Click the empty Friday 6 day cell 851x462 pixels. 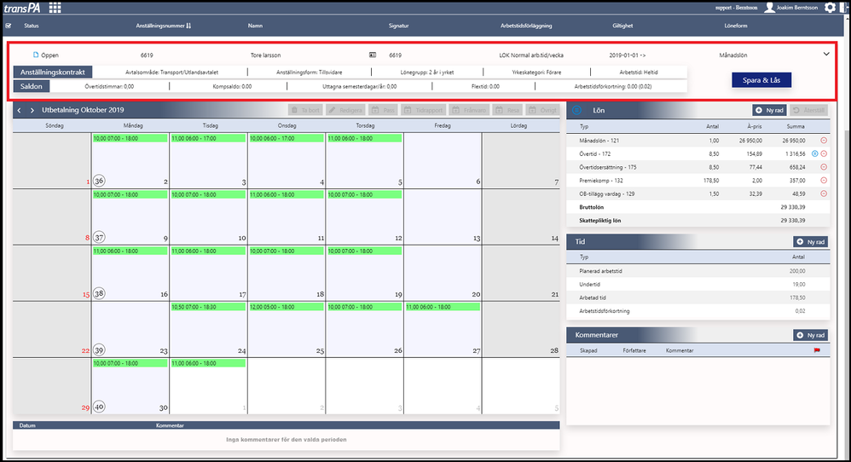click(443, 160)
